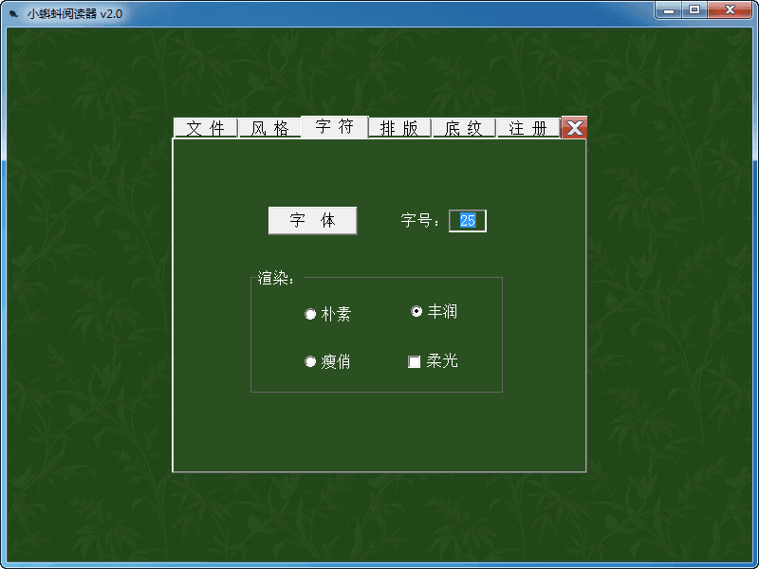The width and height of the screenshot is (759, 569).
Task: Switch to the 文件 tab
Action: [206, 126]
